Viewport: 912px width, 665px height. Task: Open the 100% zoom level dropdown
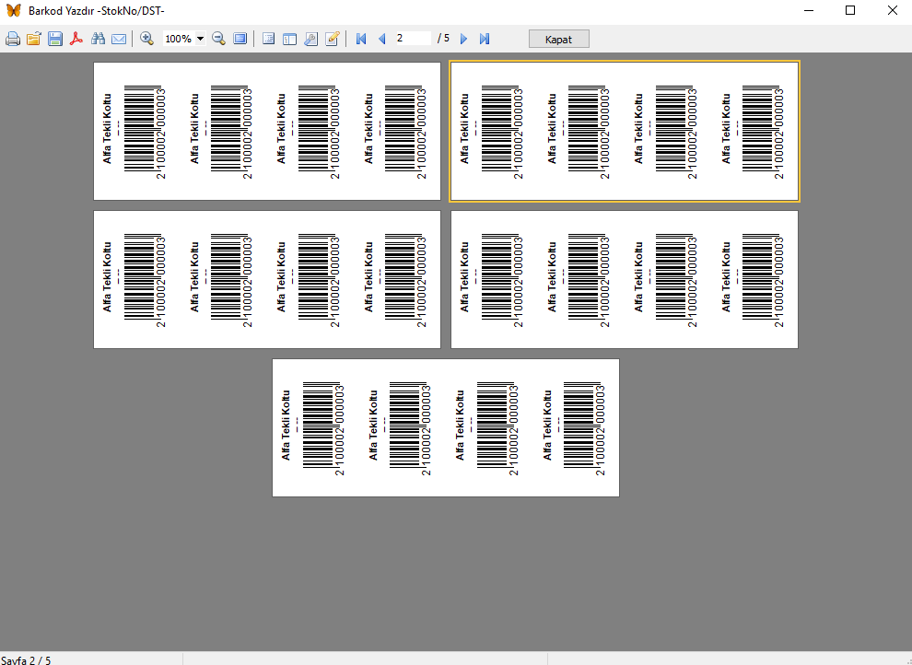200,39
